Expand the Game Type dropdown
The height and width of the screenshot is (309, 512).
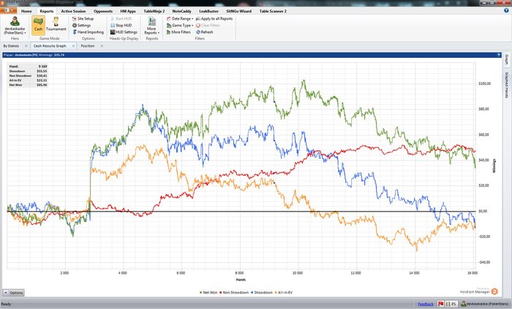point(192,25)
